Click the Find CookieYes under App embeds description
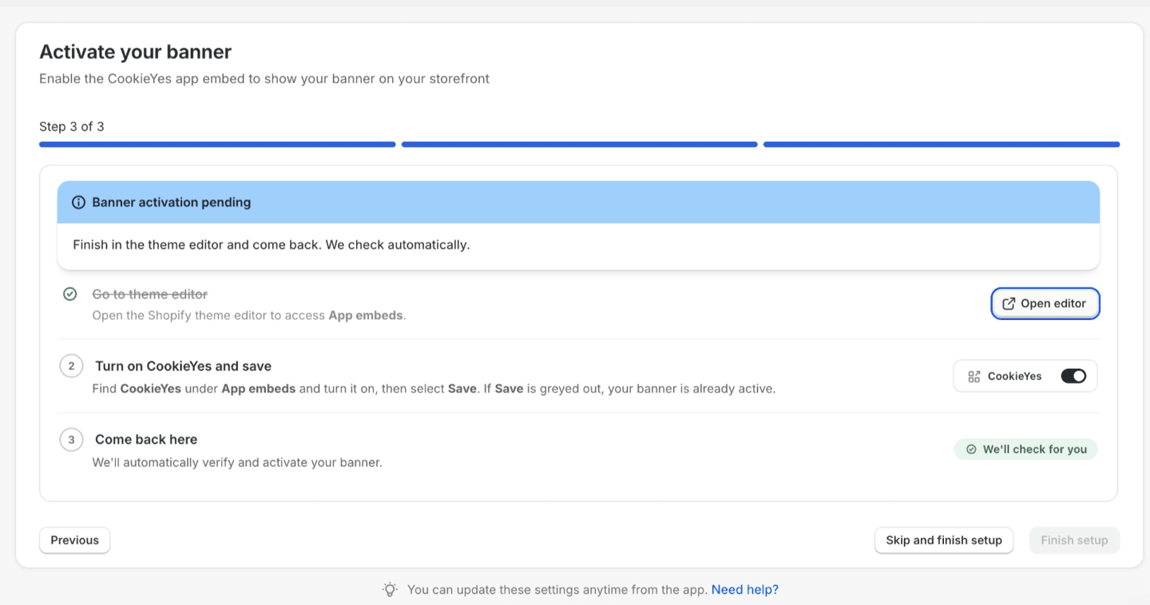 [x=434, y=389]
